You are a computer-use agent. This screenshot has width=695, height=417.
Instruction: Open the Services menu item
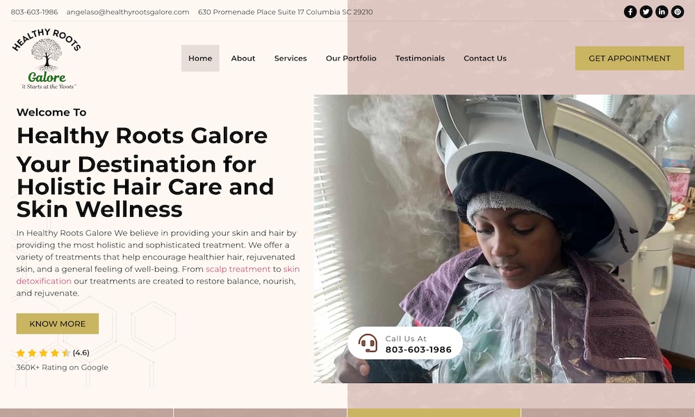pos(291,58)
